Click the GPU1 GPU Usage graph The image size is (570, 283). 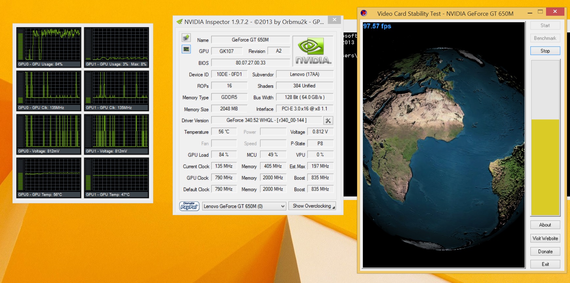(x=116, y=48)
